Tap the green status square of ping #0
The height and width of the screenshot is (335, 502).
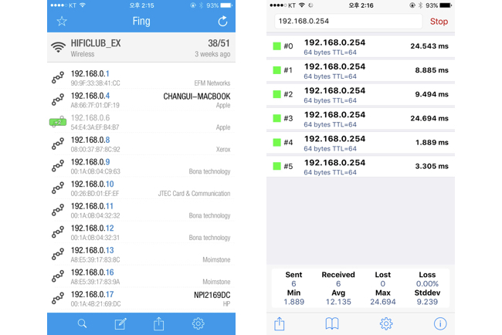point(277,46)
